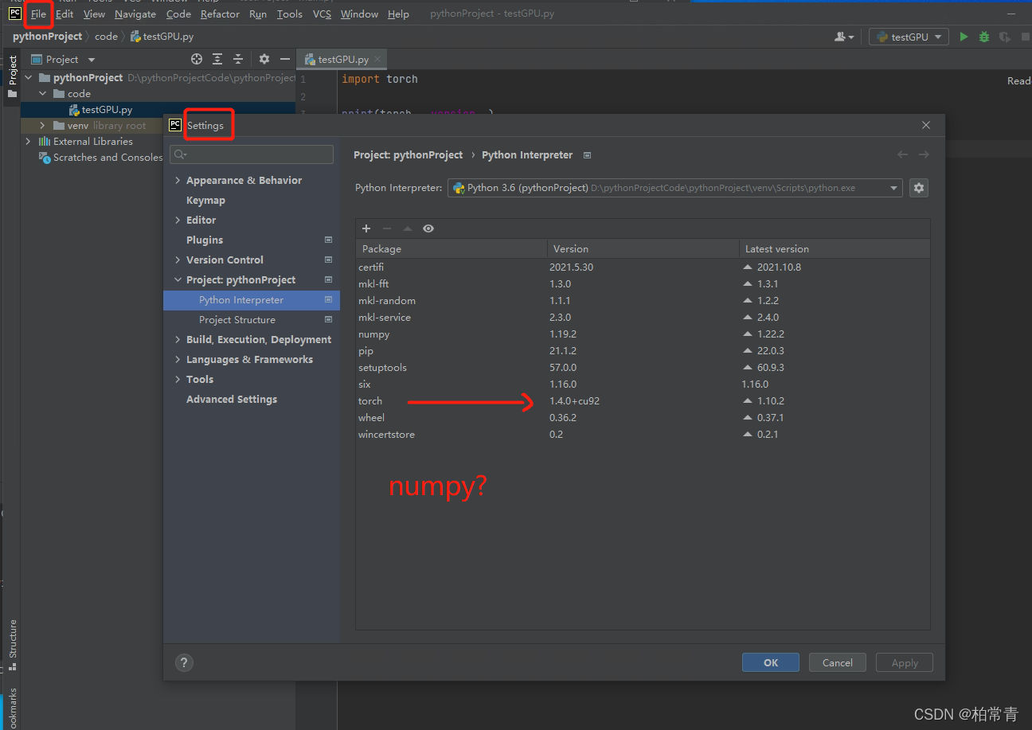This screenshot has height=730, width=1032.
Task: Click Expand All icon in Project panel
Action: [217, 59]
